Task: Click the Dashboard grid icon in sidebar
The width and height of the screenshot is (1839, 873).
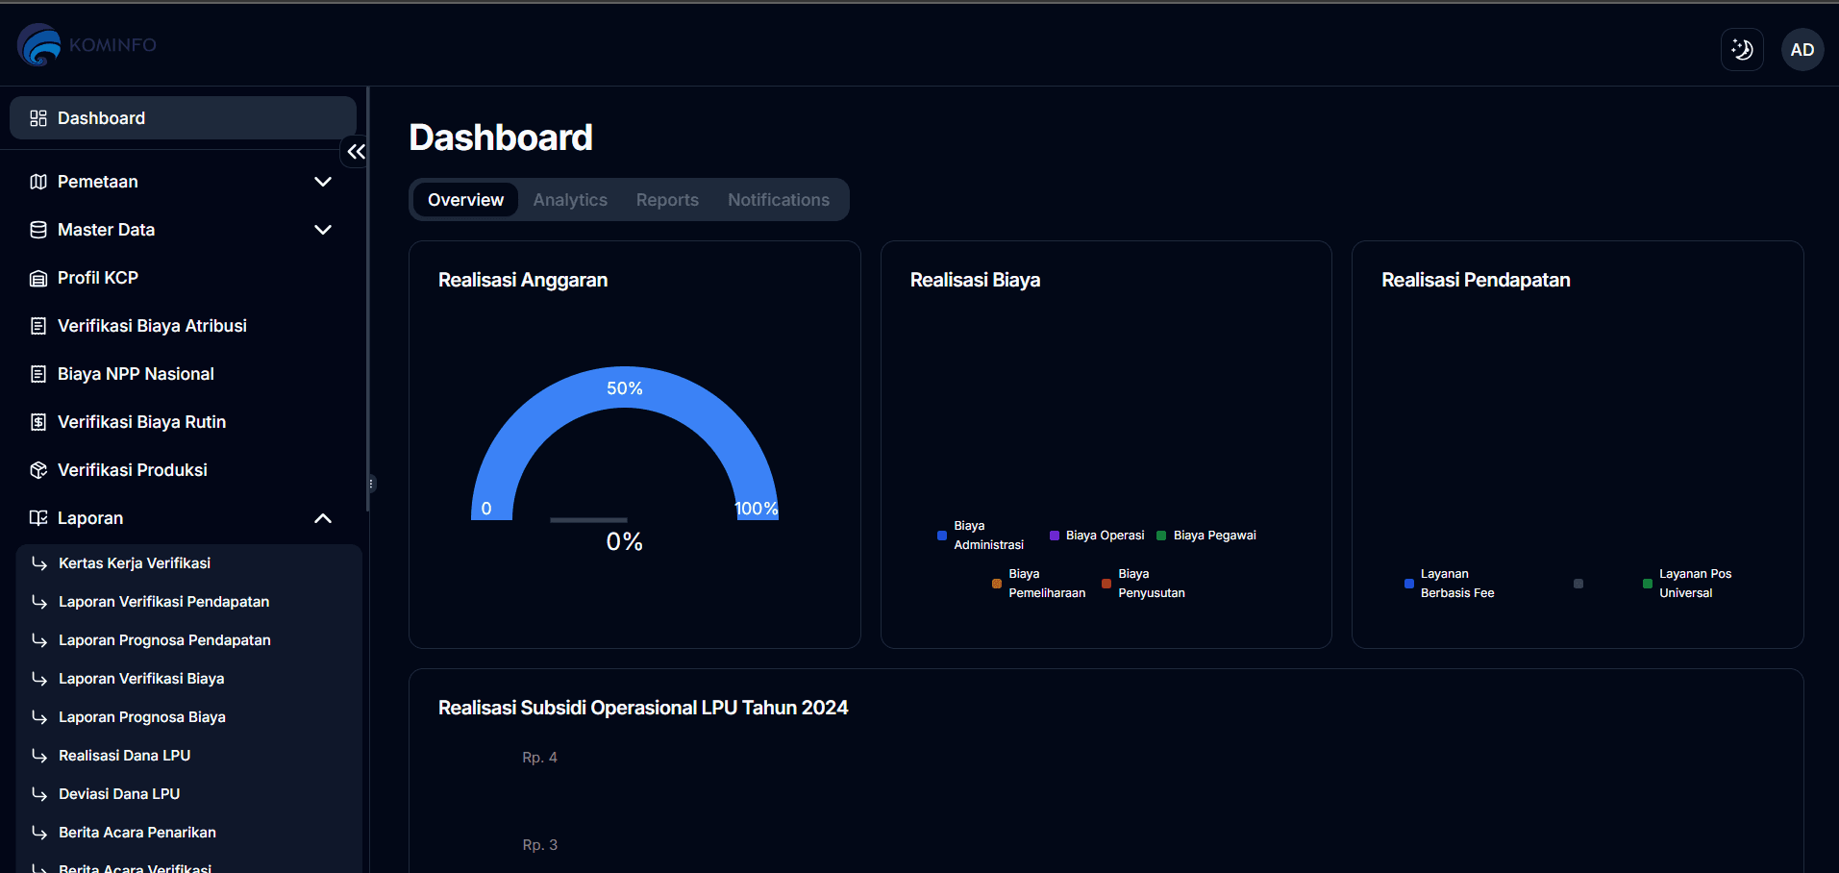Action: point(38,118)
